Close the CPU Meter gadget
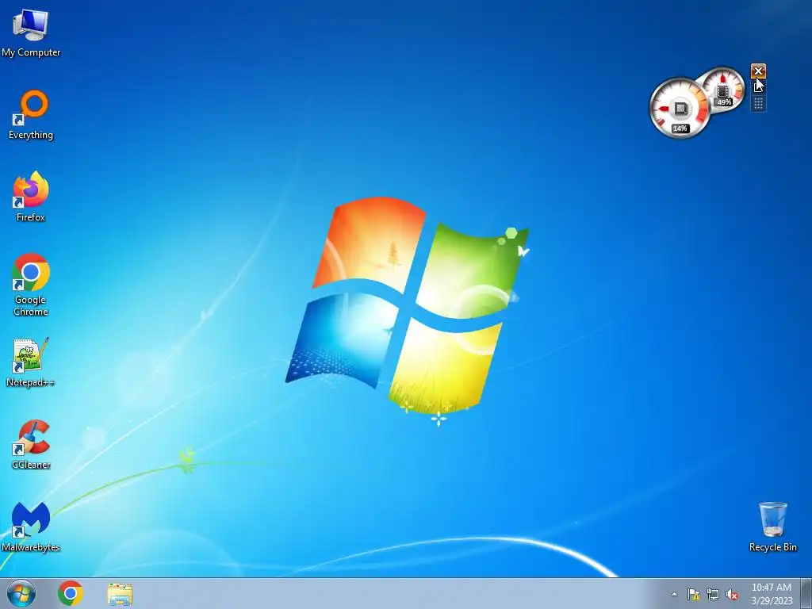This screenshot has width=812, height=609. pyautogui.click(x=758, y=71)
